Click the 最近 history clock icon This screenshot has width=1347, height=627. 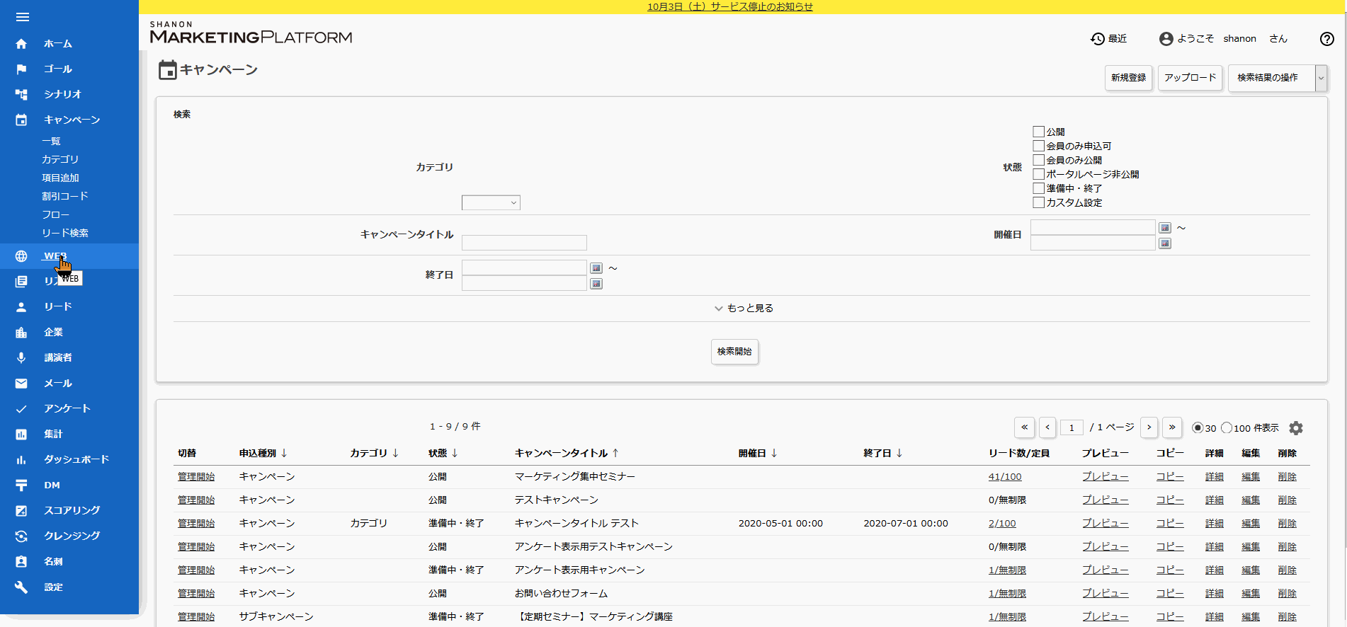[1098, 39]
